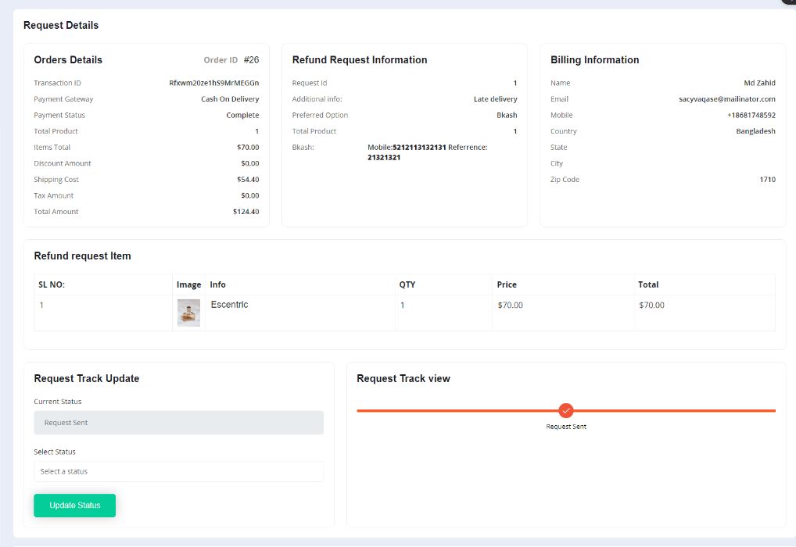
Task: Click the Request Details page title
Action: [x=60, y=25]
